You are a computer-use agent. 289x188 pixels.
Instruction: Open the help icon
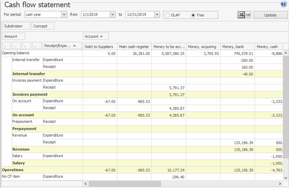pos(283,4)
